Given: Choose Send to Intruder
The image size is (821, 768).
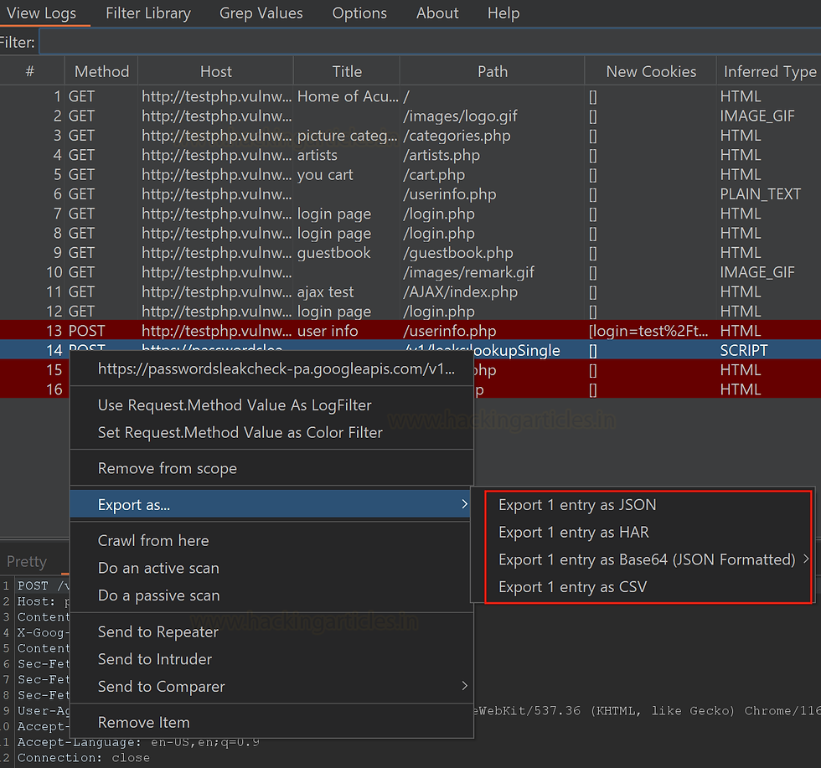Looking at the screenshot, I should (x=271, y=659).
